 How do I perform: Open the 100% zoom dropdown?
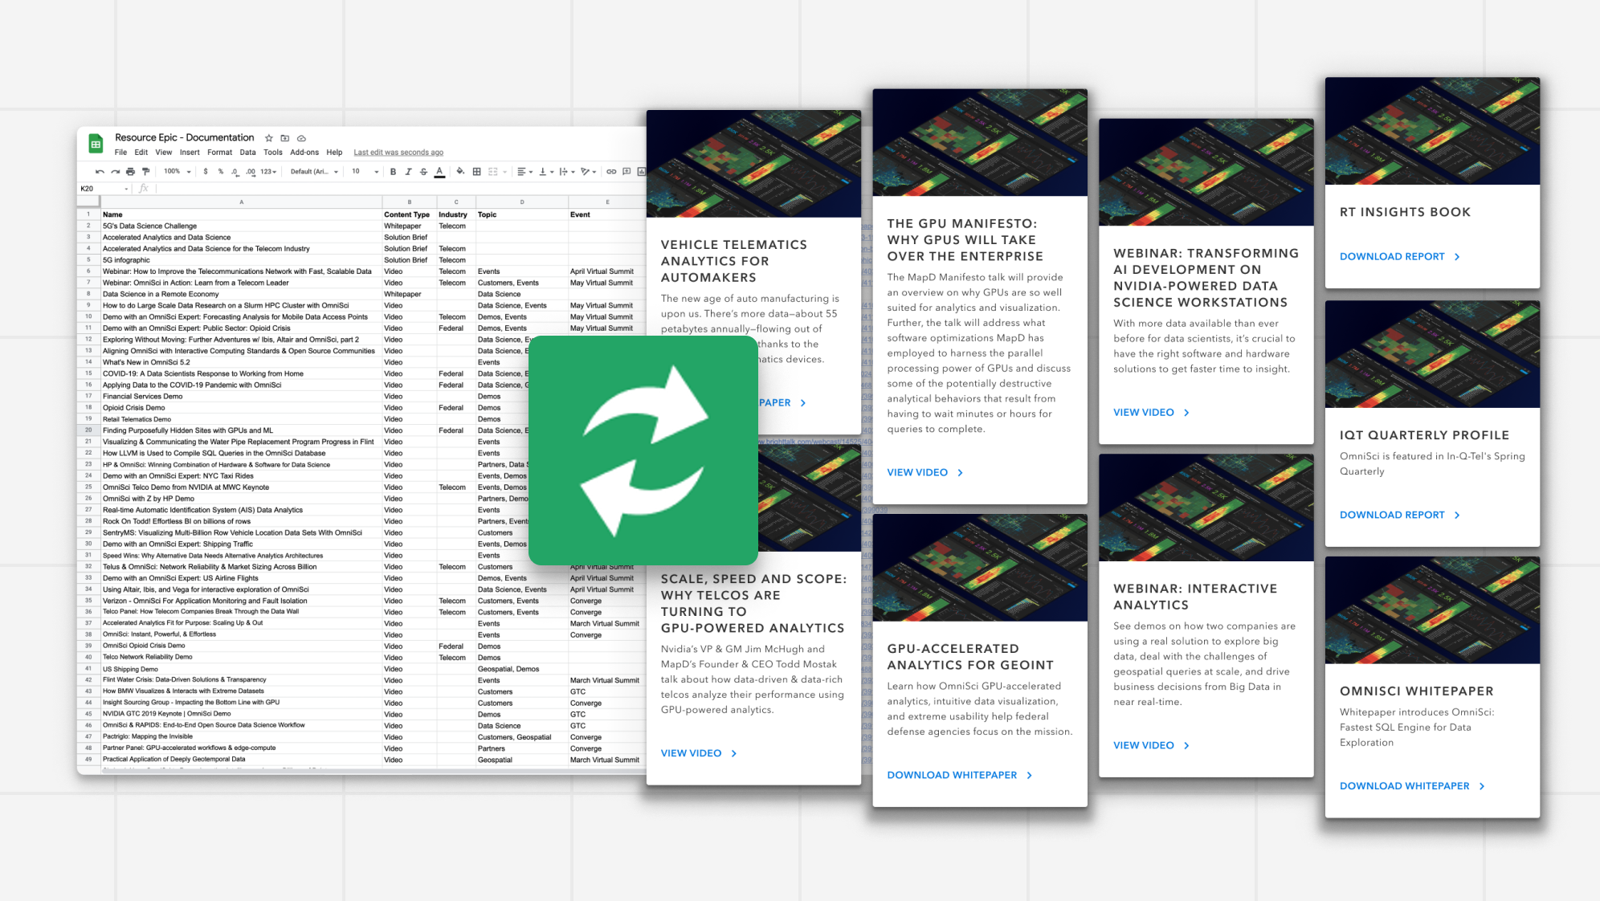pyautogui.click(x=178, y=171)
